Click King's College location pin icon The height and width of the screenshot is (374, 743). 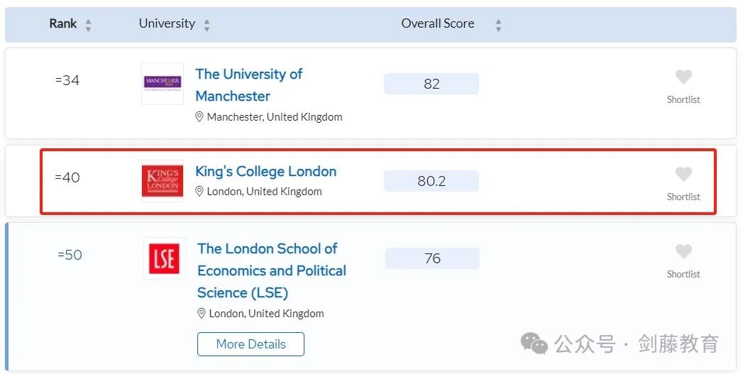point(199,192)
